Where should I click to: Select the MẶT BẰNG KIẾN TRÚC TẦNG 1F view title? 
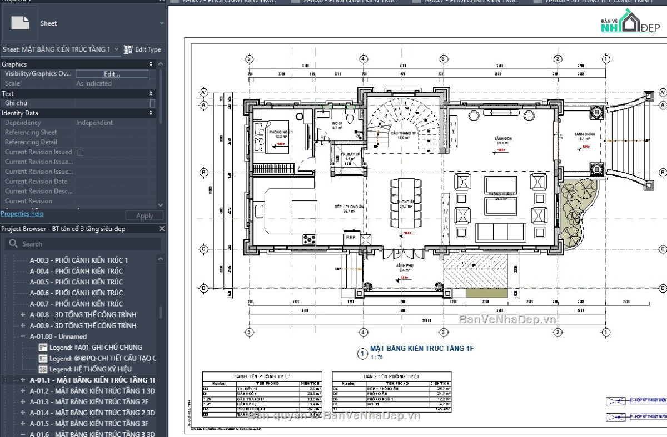click(421, 349)
